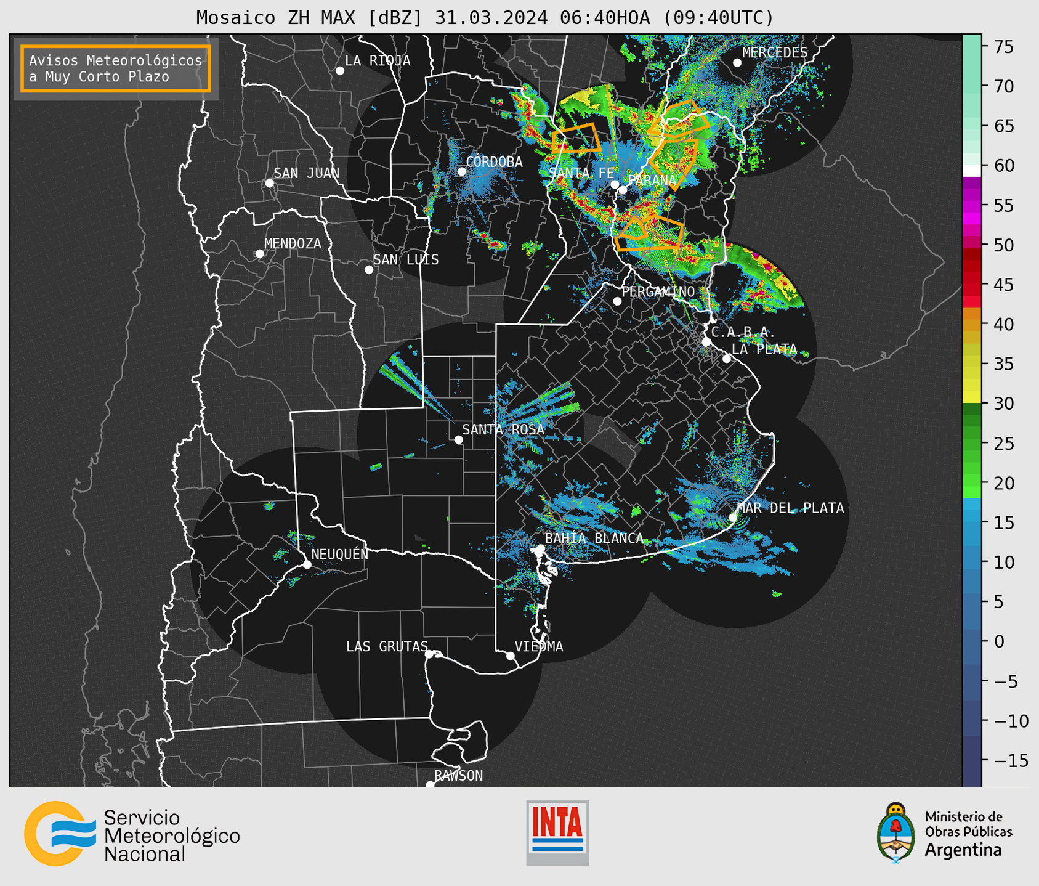Click the scale label 0
Viewport: 1039px width, 886px height.
coord(998,641)
